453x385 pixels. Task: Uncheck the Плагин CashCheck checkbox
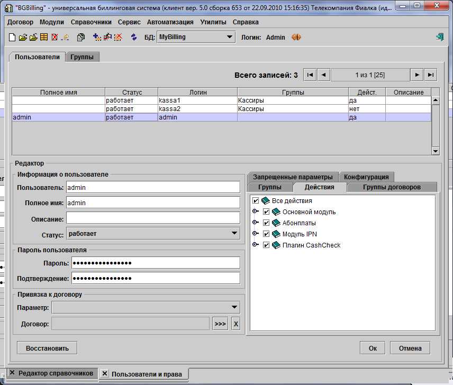pyautogui.click(x=266, y=245)
